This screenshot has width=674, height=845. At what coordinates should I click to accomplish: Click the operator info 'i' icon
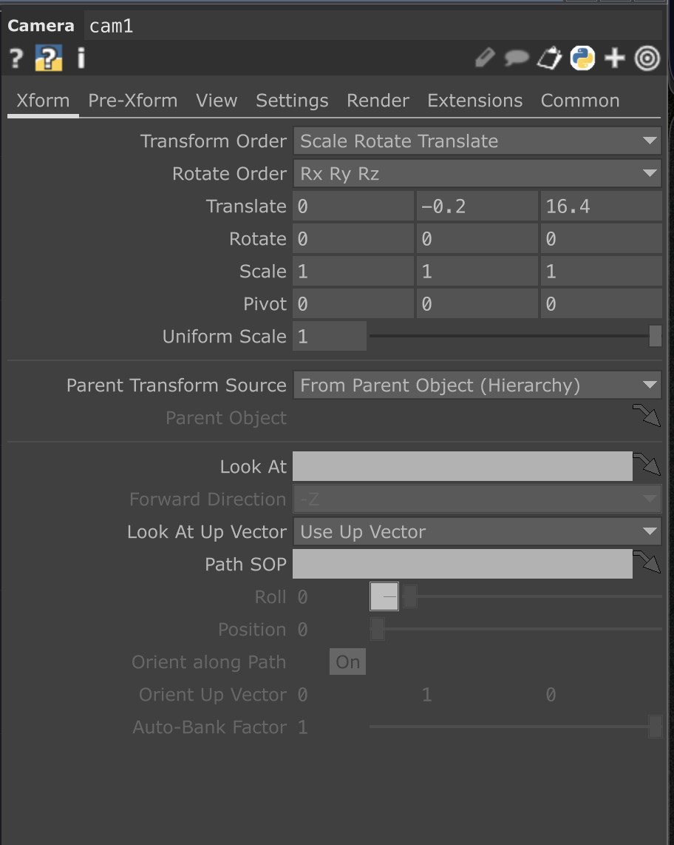[x=81, y=58]
